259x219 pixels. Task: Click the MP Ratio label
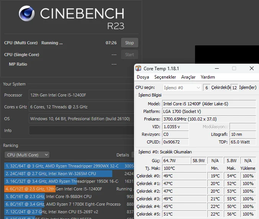coord(18,64)
